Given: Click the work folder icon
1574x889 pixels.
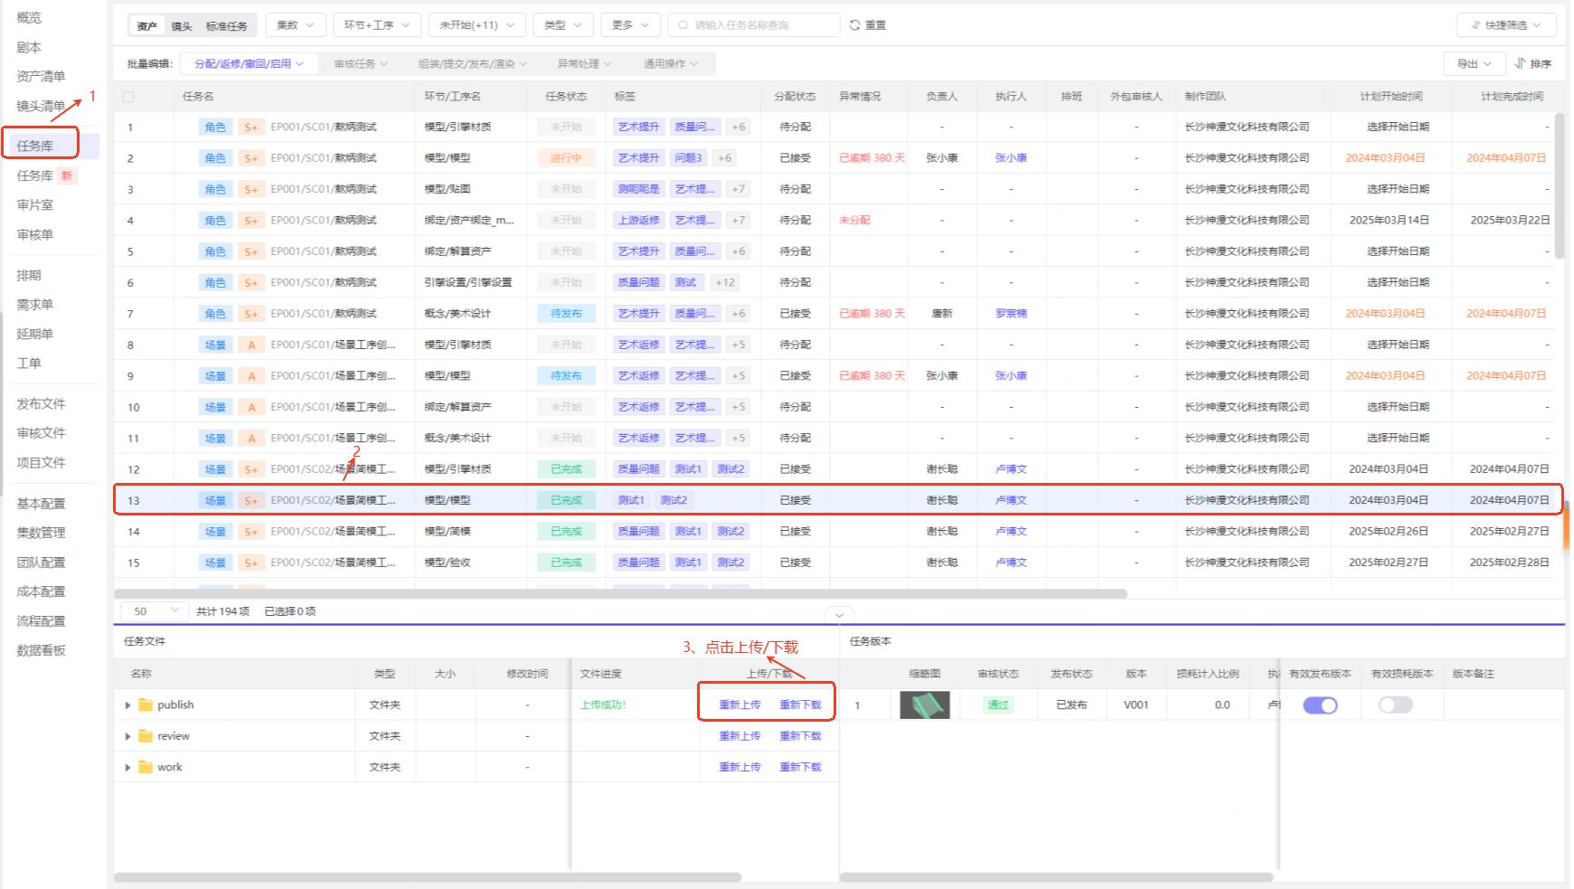Looking at the screenshot, I should pyautogui.click(x=146, y=767).
